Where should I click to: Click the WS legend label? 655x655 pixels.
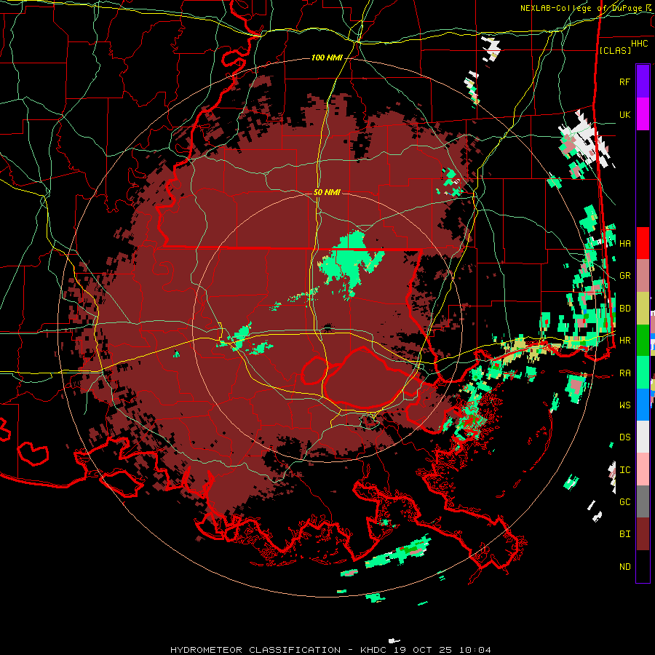pos(624,405)
